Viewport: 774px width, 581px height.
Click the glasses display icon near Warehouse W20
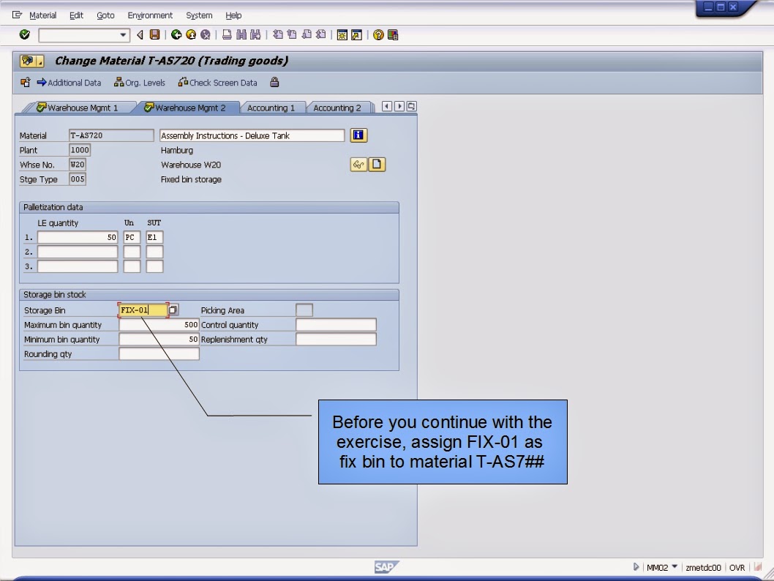(358, 165)
